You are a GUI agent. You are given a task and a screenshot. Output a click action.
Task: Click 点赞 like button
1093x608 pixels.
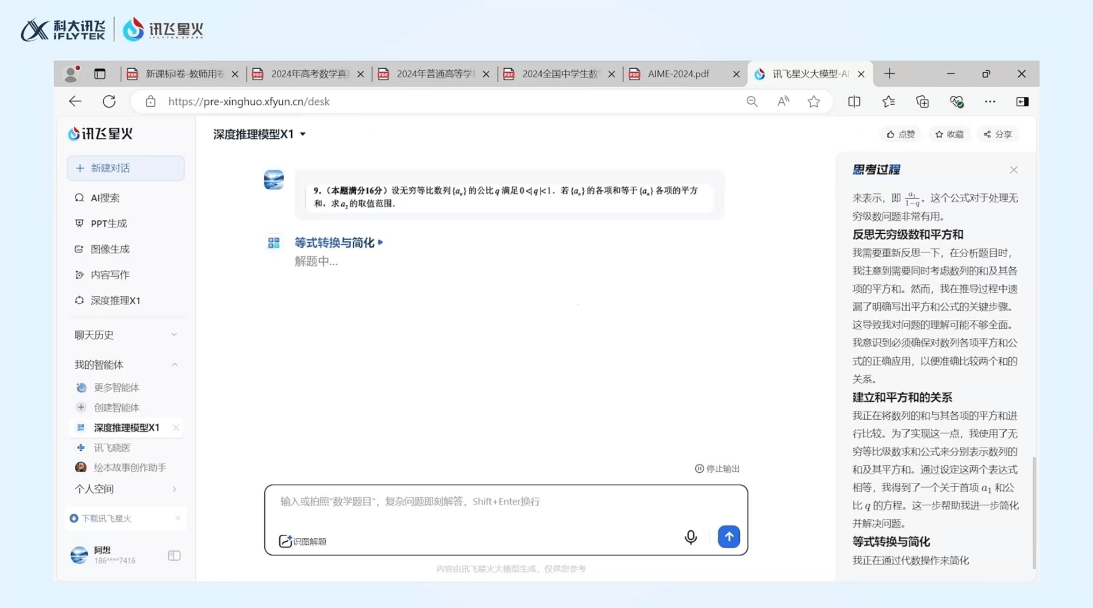coord(900,134)
